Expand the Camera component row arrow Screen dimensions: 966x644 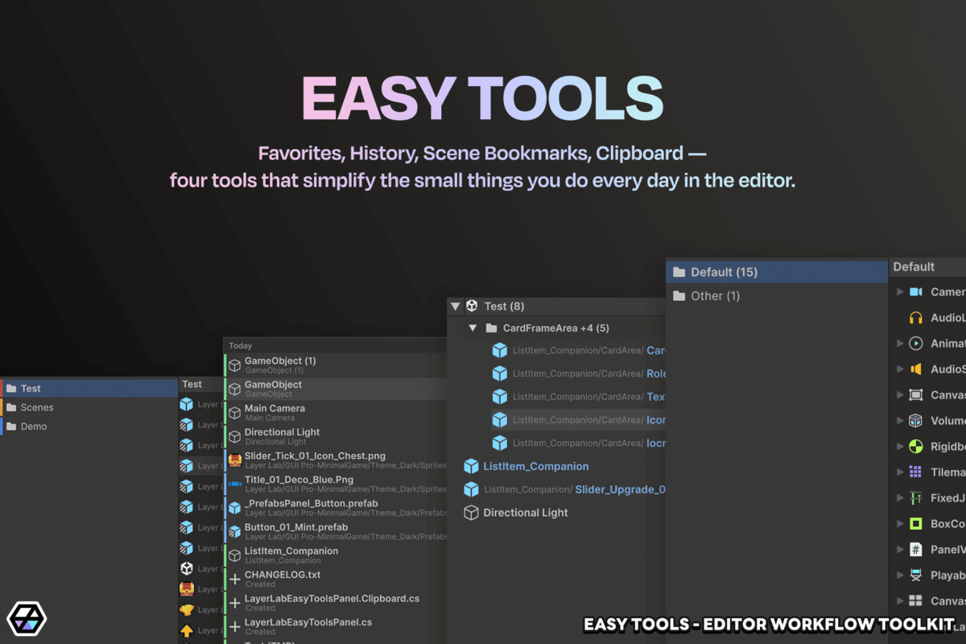[x=900, y=291]
